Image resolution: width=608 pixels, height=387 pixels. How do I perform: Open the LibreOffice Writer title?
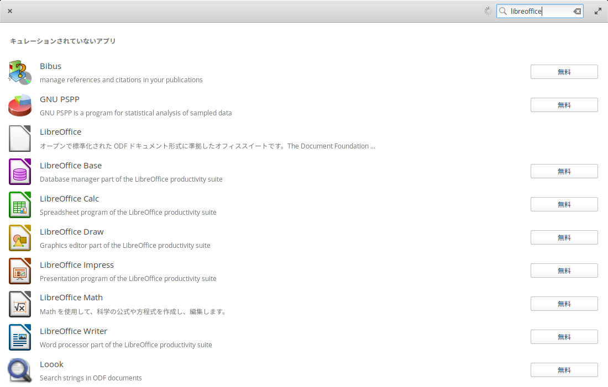point(74,331)
